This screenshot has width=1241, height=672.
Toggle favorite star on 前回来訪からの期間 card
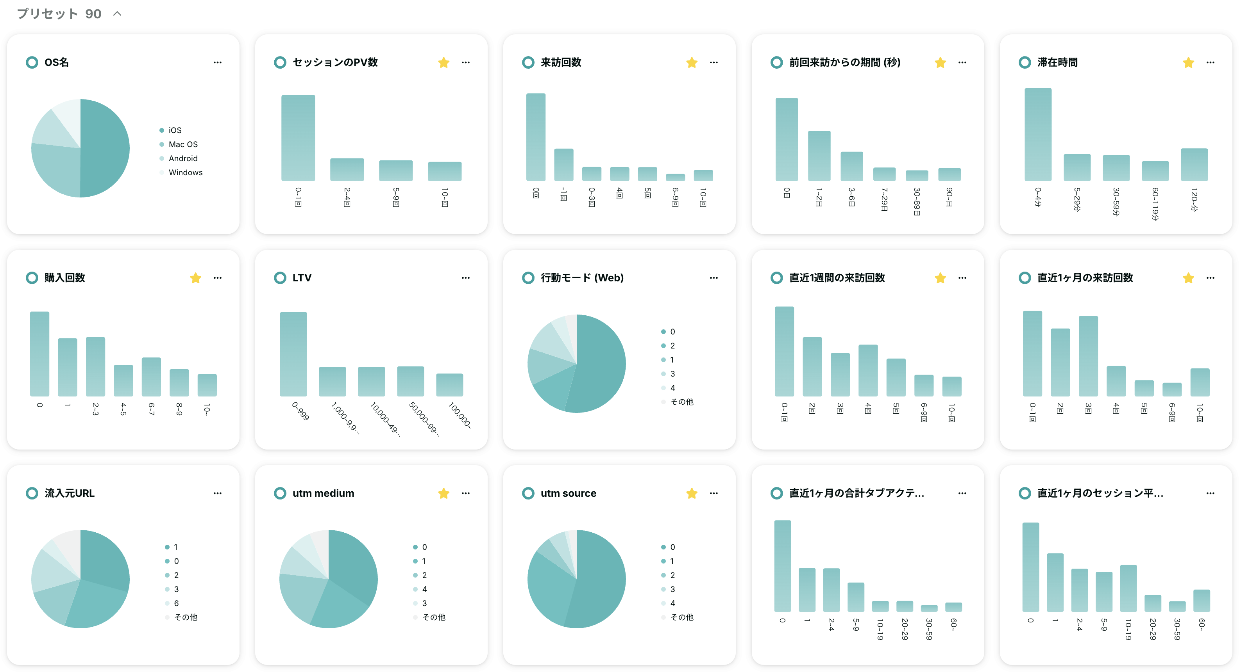click(x=940, y=62)
